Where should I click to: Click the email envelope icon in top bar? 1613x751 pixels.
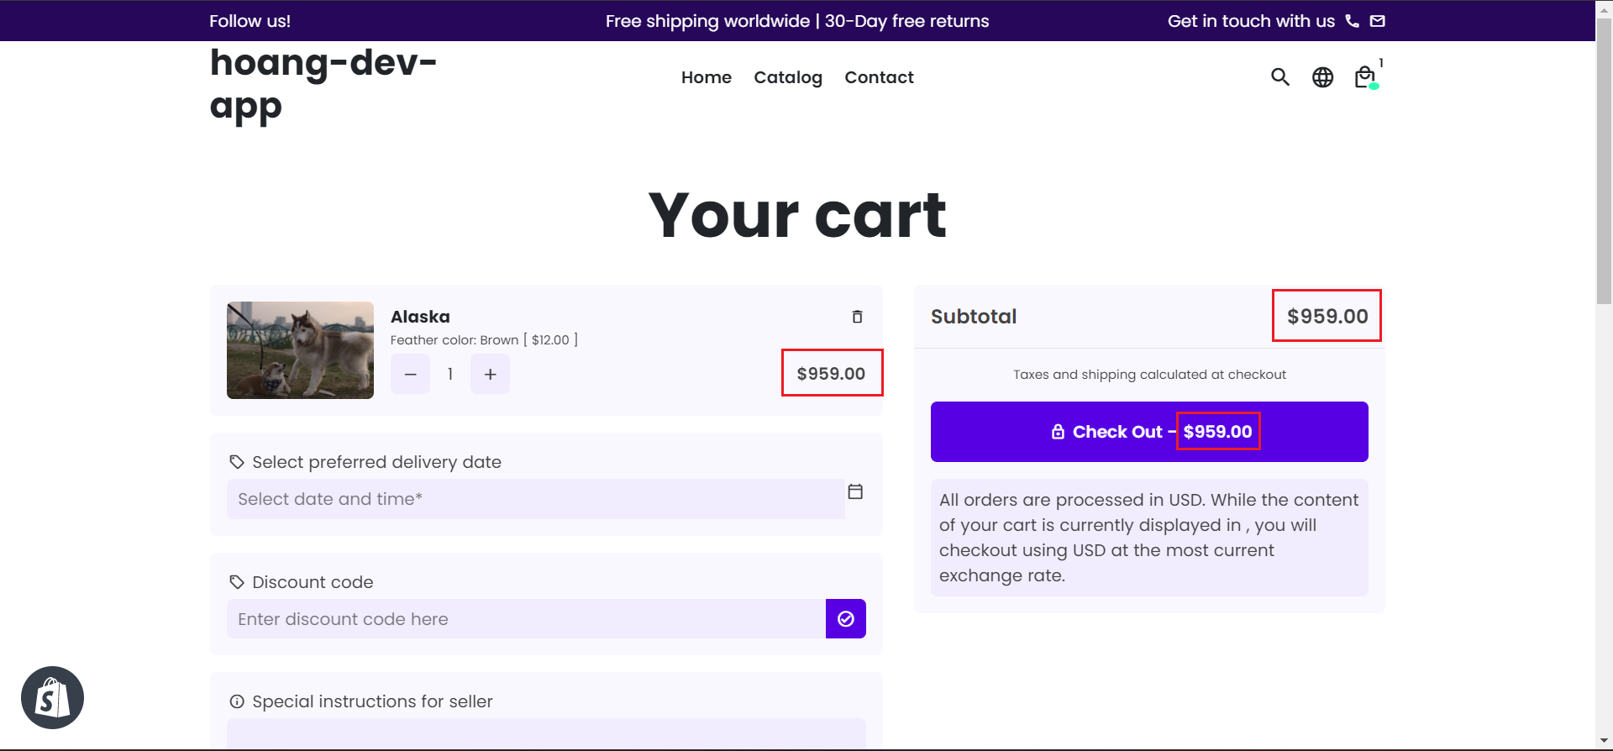(1377, 21)
